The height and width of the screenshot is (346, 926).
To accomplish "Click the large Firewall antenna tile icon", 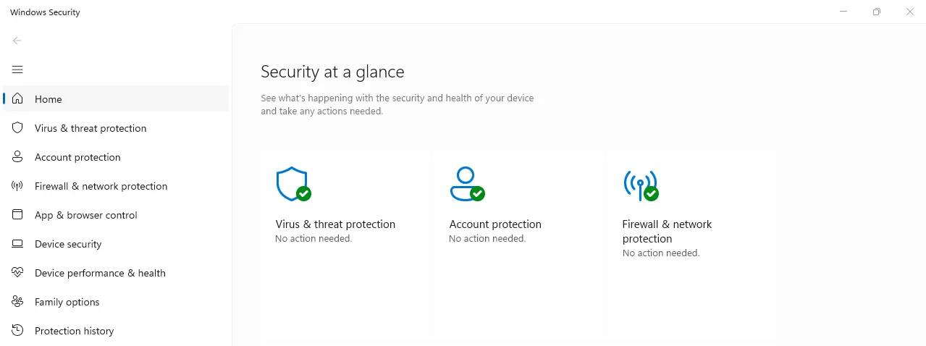I will pyautogui.click(x=639, y=184).
